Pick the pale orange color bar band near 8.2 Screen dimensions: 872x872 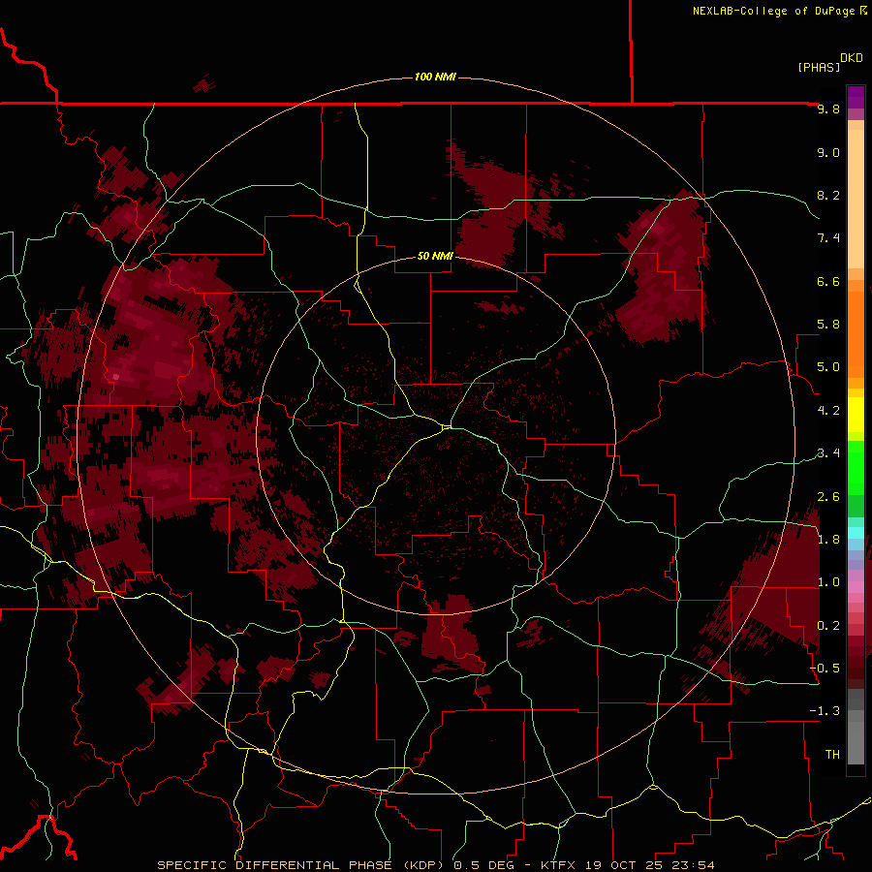point(856,199)
